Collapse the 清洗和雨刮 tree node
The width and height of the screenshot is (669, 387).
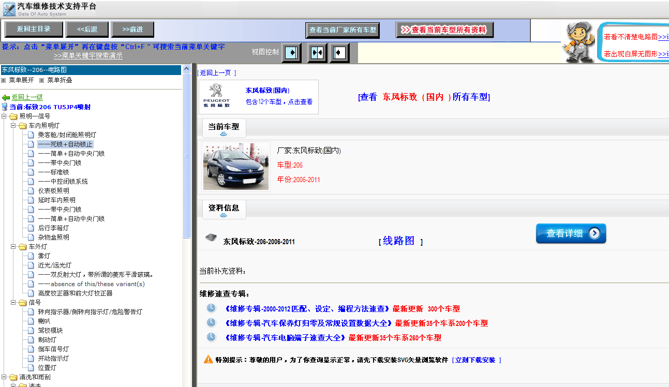point(4,377)
